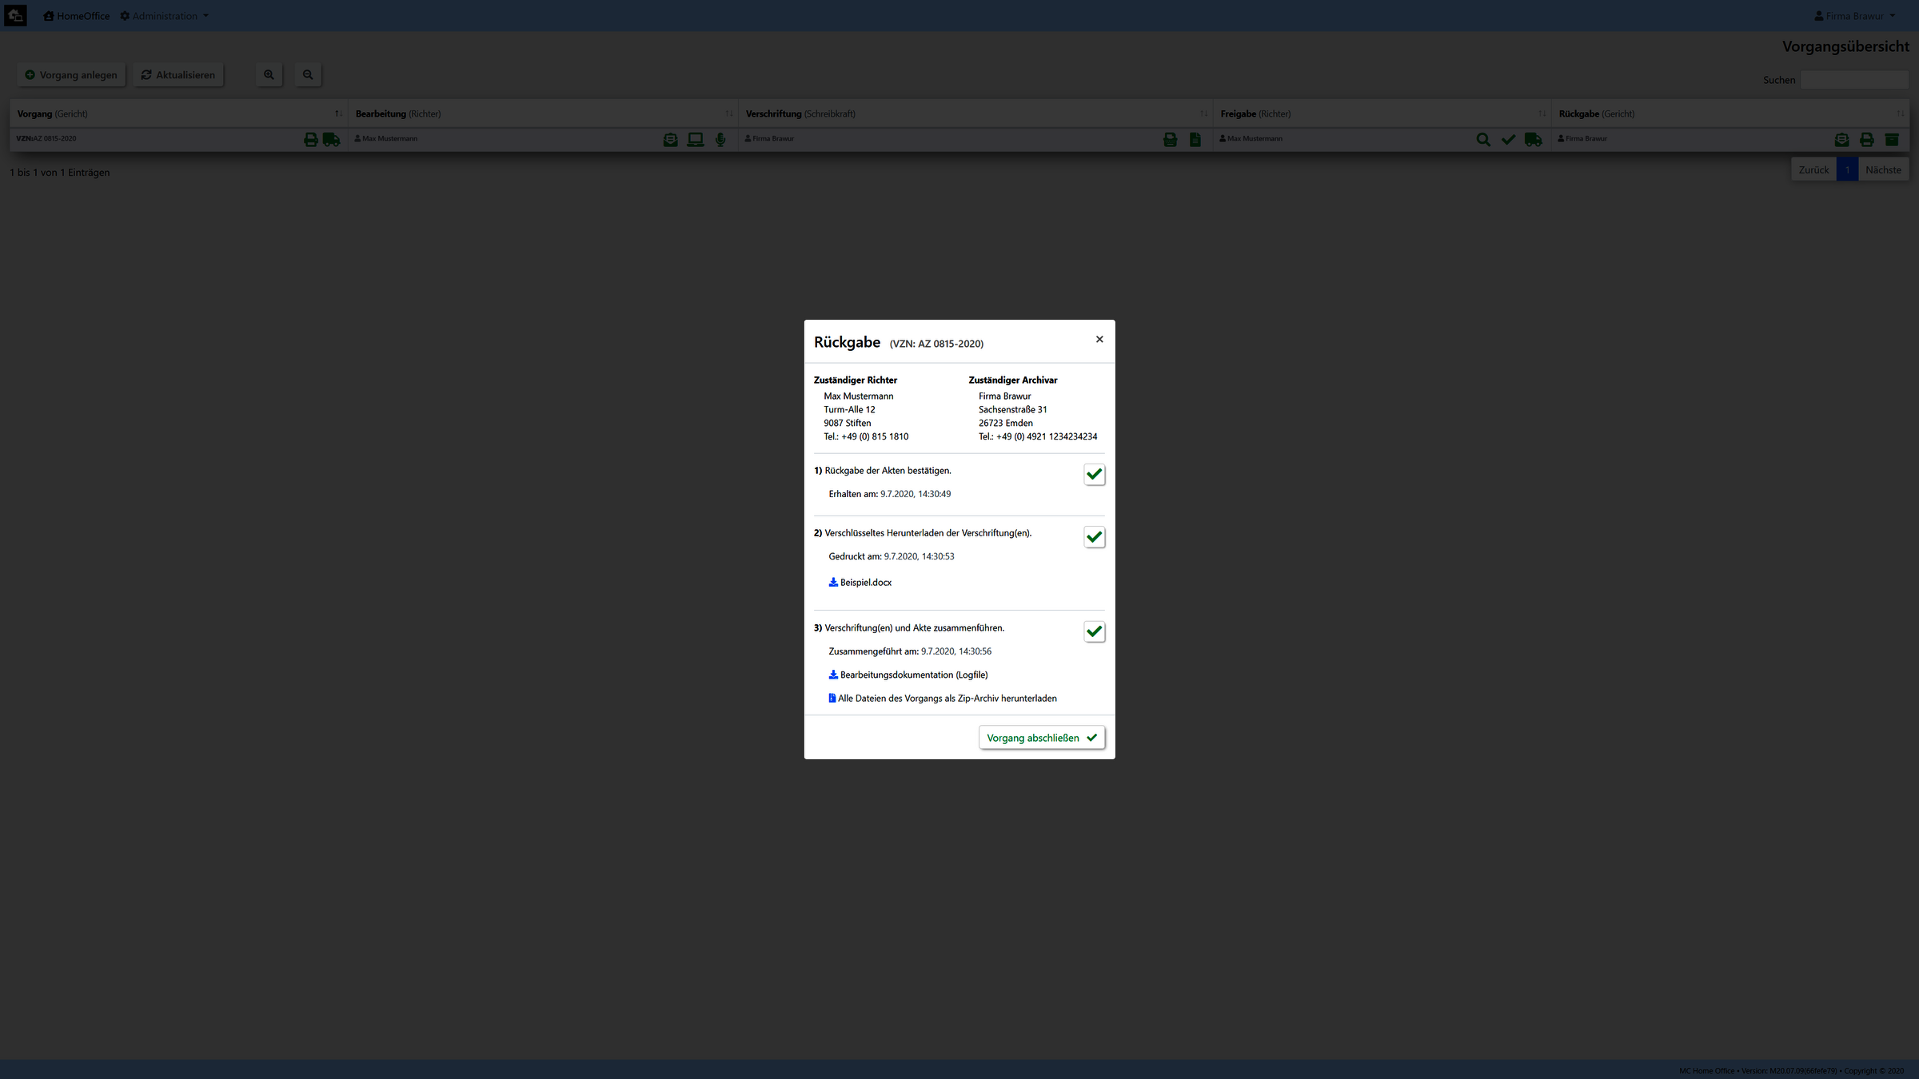The width and height of the screenshot is (1919, 1079).
Task: Open the Administration dropdown menu
Action: tap(165, 16)
